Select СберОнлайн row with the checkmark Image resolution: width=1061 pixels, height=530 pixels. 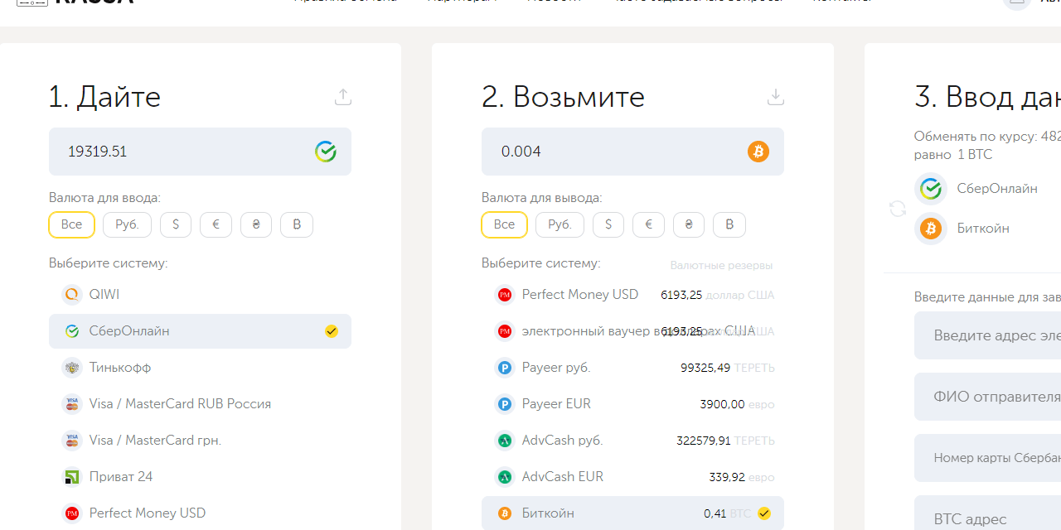pos(200,331)
